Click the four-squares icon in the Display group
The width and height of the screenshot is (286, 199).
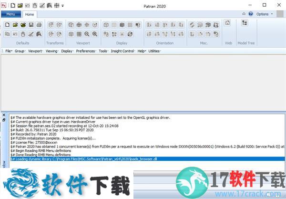pos(130,25)
